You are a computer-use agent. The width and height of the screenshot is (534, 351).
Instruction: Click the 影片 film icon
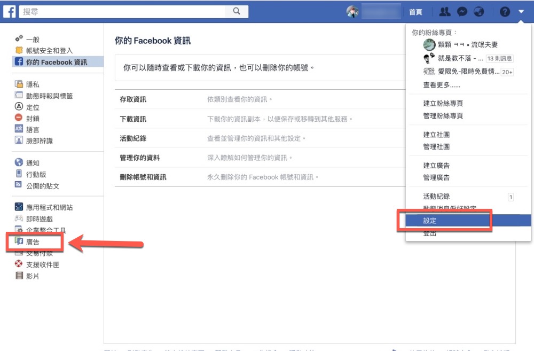point(19,275)
